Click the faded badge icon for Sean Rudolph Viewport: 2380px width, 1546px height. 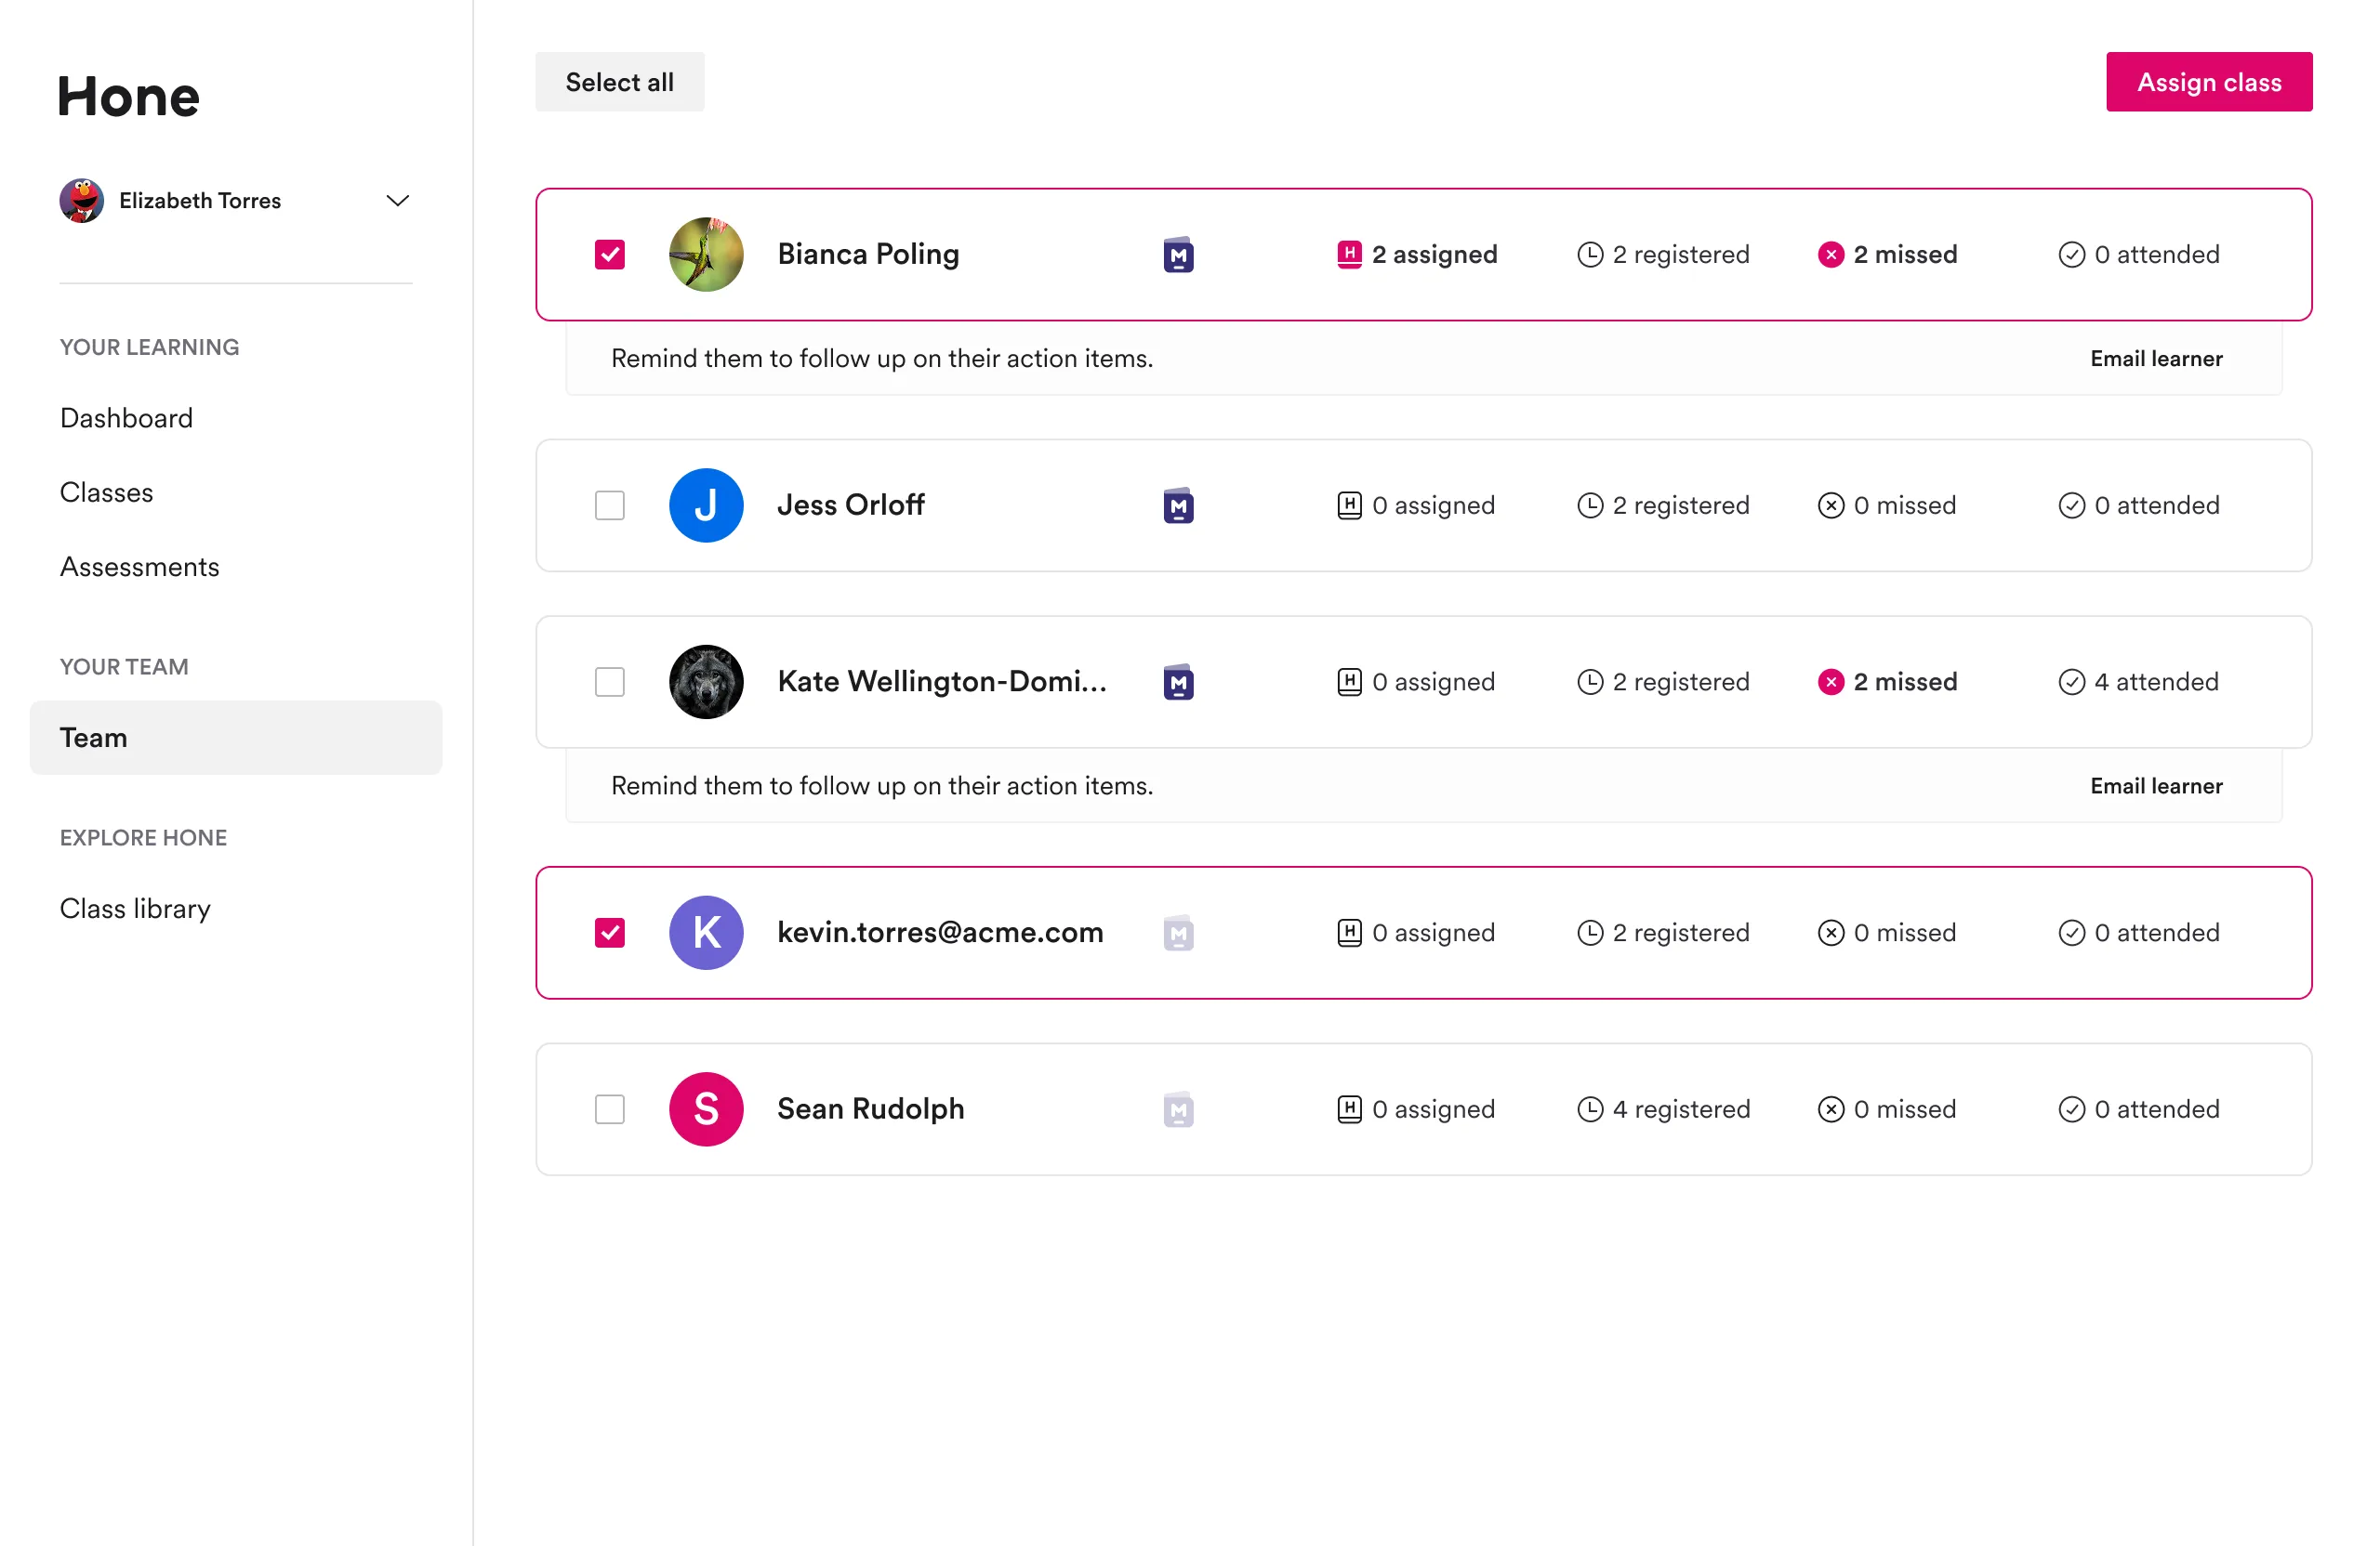click(1178, 1109)
